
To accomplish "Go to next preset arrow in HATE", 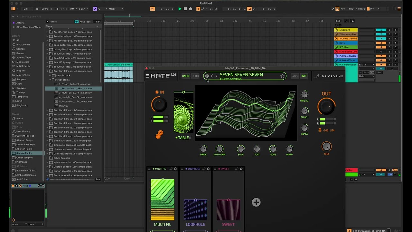I will 216,76.
